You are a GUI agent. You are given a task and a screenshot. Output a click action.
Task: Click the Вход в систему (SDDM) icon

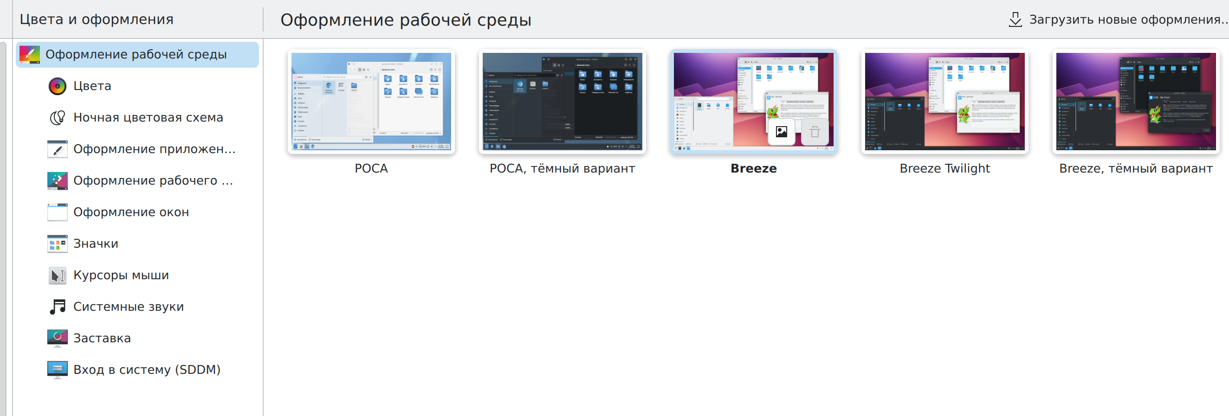(x=57, y=370)
